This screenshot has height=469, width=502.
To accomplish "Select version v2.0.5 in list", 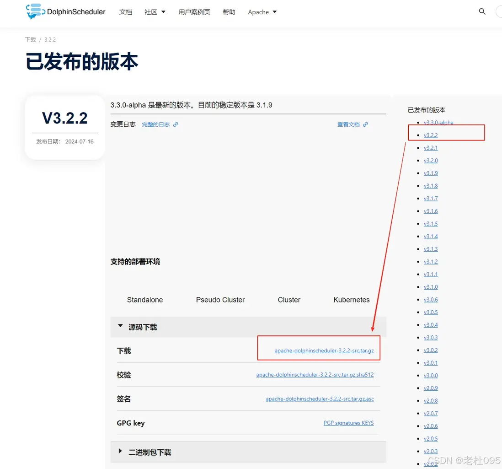I will point(431,439).
